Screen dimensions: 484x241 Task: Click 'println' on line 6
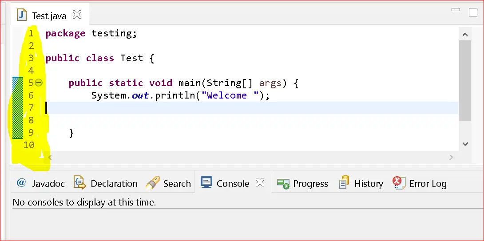(x=175, y=96)
